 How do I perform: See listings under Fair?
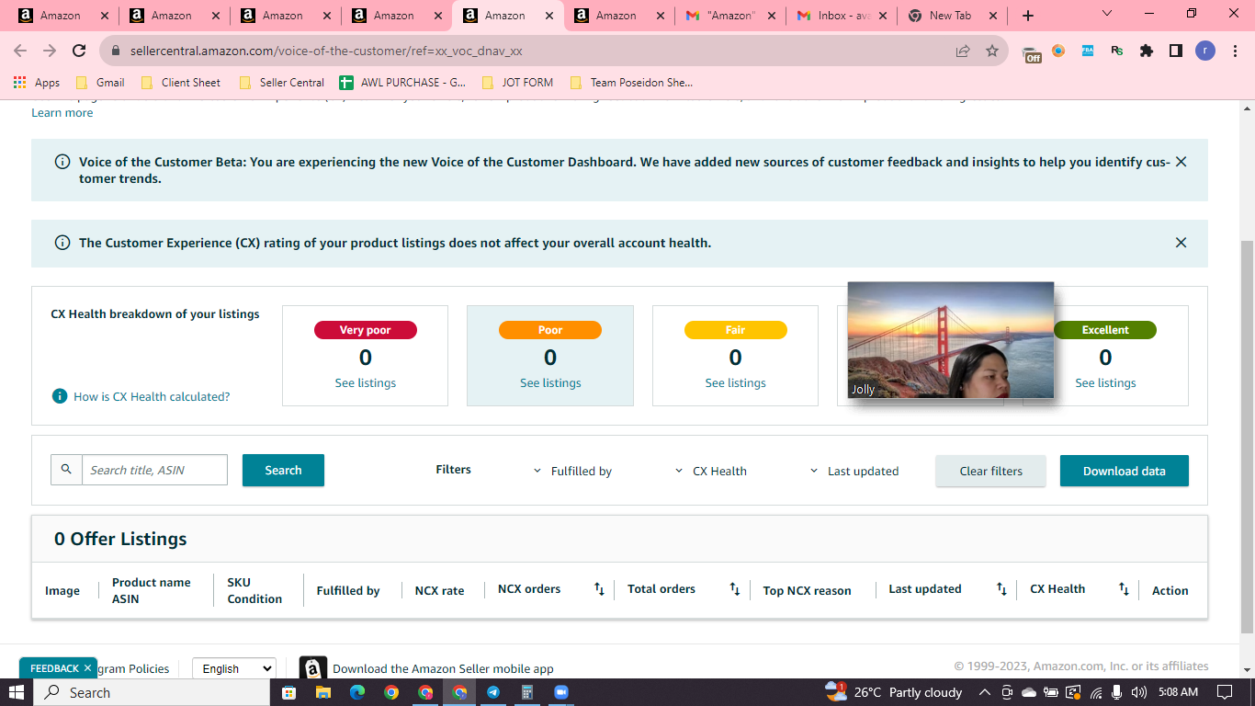pyautogui.click(x=735, y=382)
